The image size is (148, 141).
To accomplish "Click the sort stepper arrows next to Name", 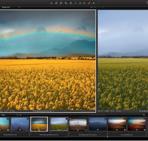I will click(17, 115).
